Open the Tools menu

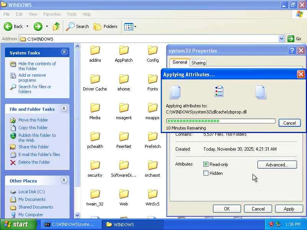[x=72, y=14]
